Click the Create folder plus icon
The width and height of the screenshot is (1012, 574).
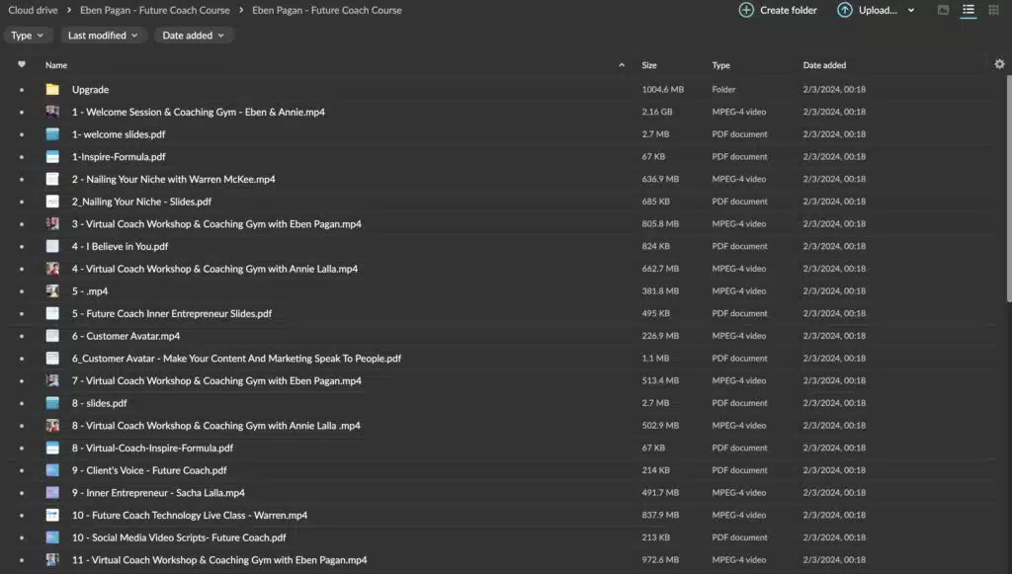point(746,10)
